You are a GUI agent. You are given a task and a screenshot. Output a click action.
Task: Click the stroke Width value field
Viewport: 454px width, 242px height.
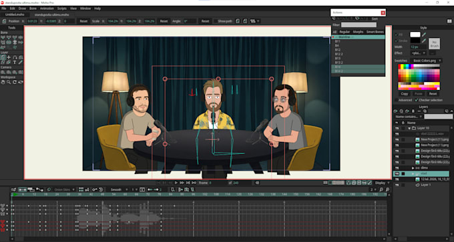[x=418, y=47]
